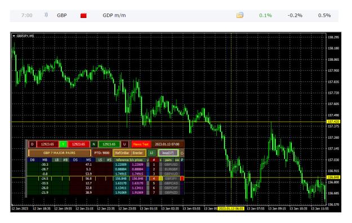Click the GDP m/m event title

[114, 16]
